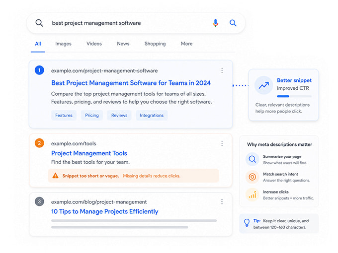The width and height of the screenshot is (338, 253).
Task: Click the Integrations sitelink chip
Action: point(152,115)
